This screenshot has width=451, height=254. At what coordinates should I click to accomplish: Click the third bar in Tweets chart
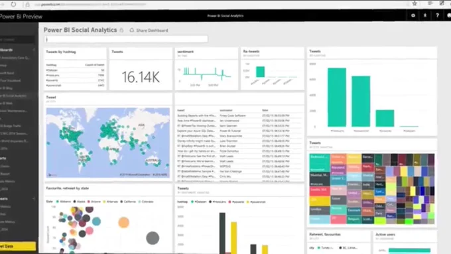tap(385, 118)
